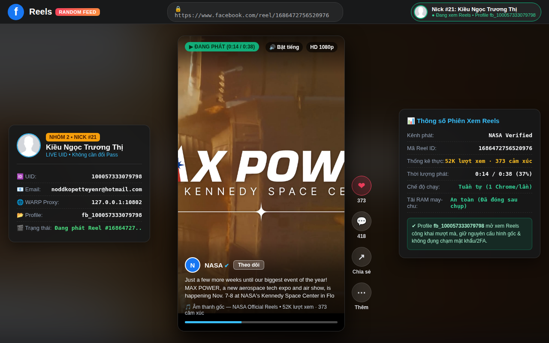Open the NASA channel name link

coord(214,265)
